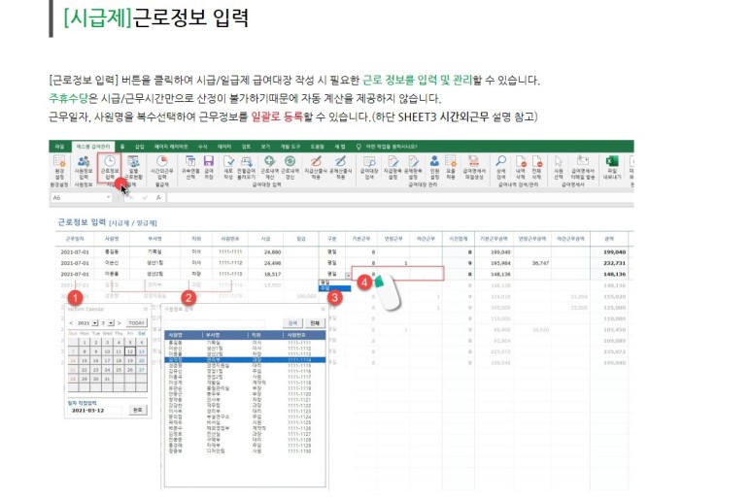The width and height of the screenshot is (751, 499).
Task: Select highlighted row 1111-1114 in employee list
Action: pyautogui.click(x=245, y=360)
